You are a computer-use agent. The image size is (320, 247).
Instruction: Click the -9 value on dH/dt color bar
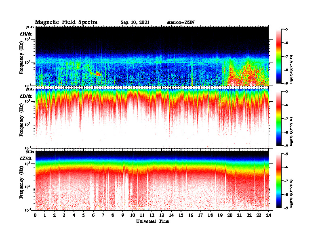286,84
